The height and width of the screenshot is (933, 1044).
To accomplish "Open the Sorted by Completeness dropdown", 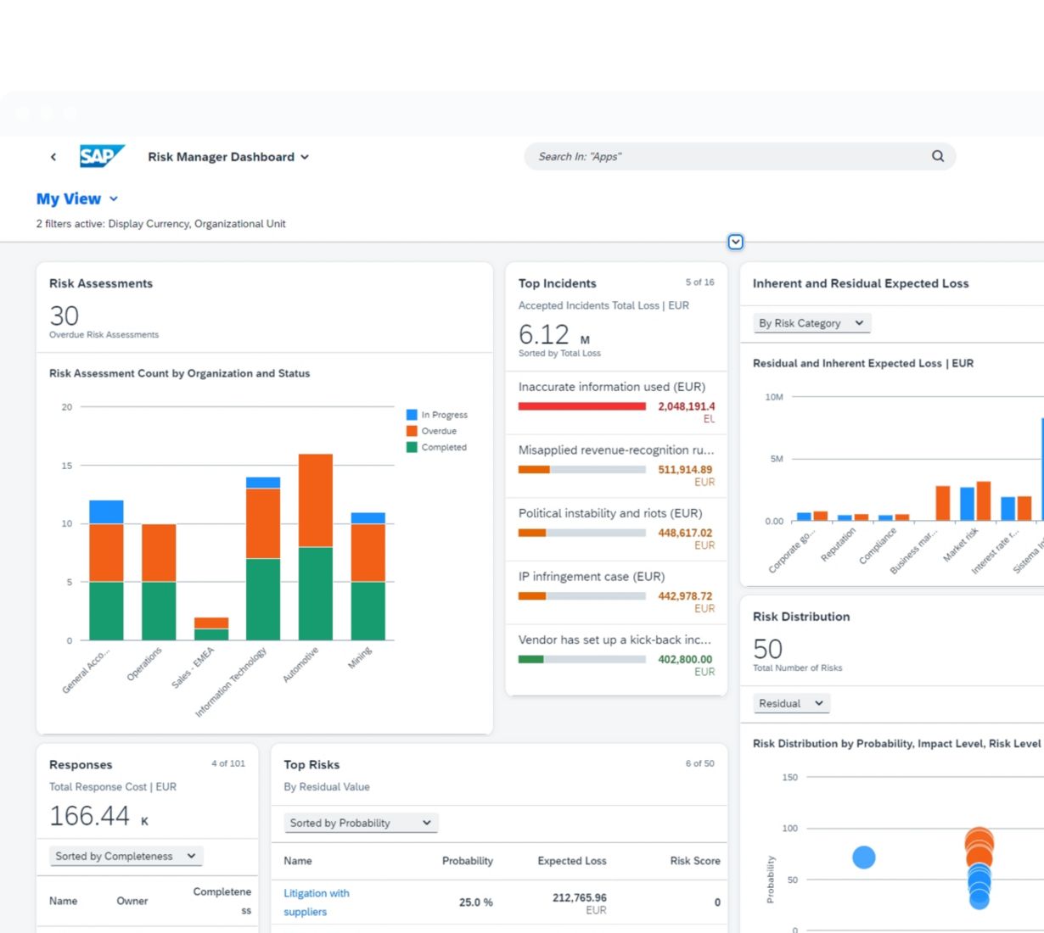I will click(126, 857).
